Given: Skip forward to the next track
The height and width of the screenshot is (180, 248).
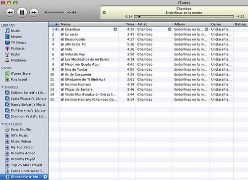Looking at the screenshot, I should point(34,12).
